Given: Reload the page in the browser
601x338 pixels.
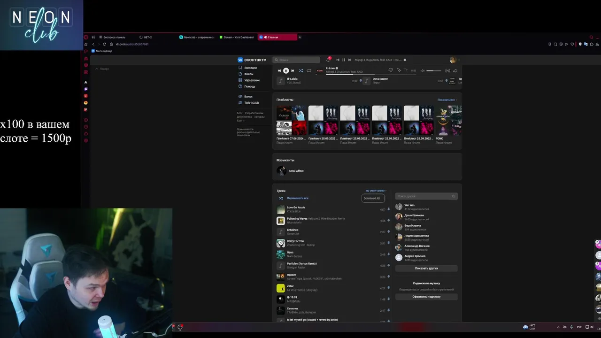Looking at the screenshot, I should [104, 44].
